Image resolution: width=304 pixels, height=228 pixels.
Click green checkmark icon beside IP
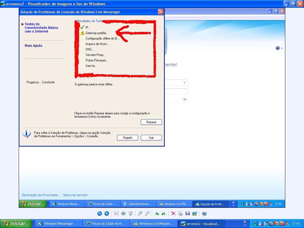point(83,27)
